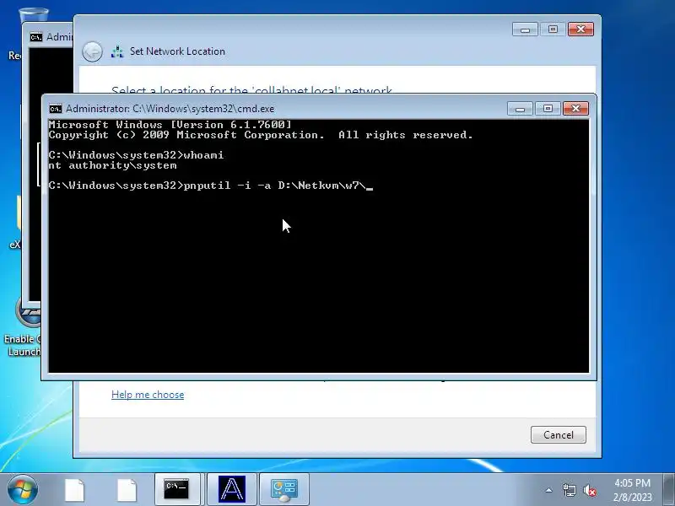This screenshot has height=506, width=675.
Task: Maximize the front cmd.exe window
Action: [548, 109]
